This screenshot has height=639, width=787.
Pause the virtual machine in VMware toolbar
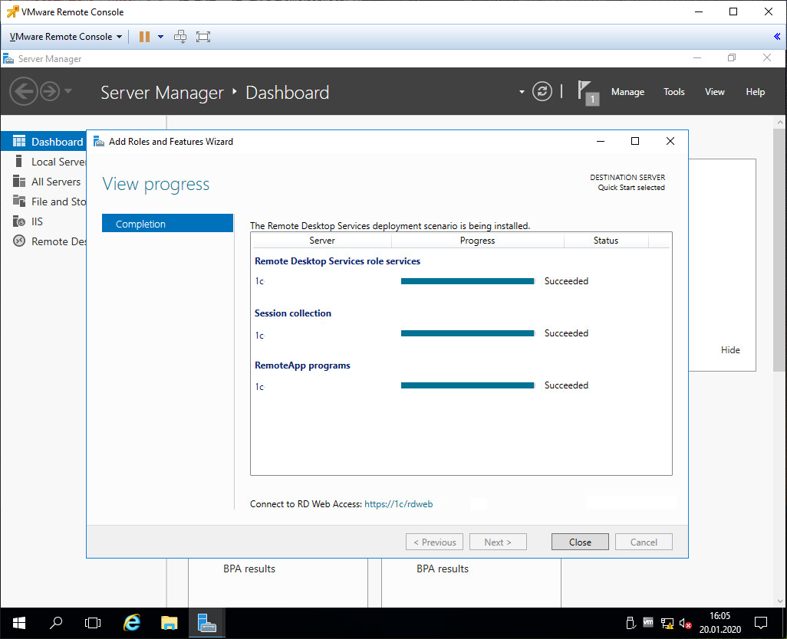click(x=144, y=37)
